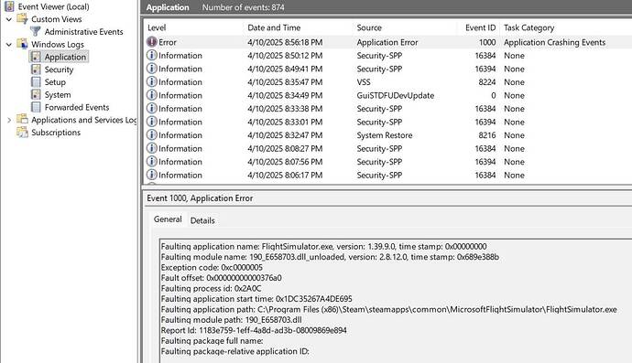The image size is (632, 363).
Task: Click the Information icon on the 8:08:27 PM row
Action: [151, 148]
